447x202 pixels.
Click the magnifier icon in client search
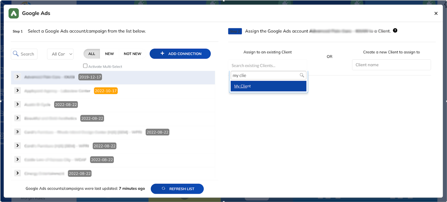[302, 75]
